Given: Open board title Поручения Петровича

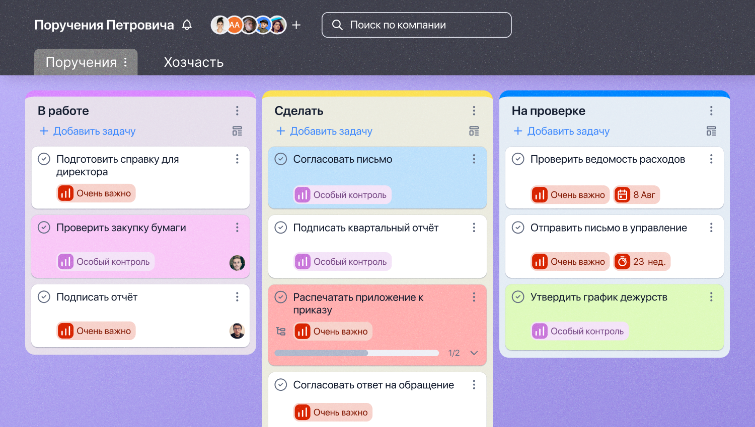Looking at the screenshot, I should (x=104, y=25).
